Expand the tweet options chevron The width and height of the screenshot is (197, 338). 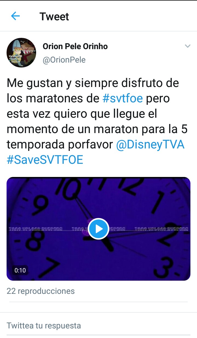(x=187, y=46)
